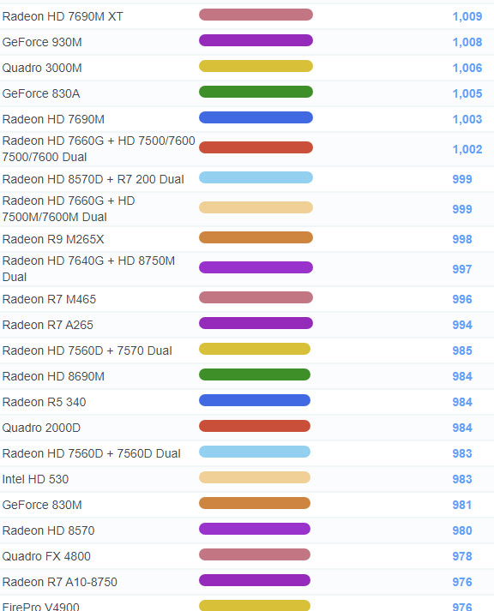Click the light blue bar for Radeon HD 8570D

[256, 177]
